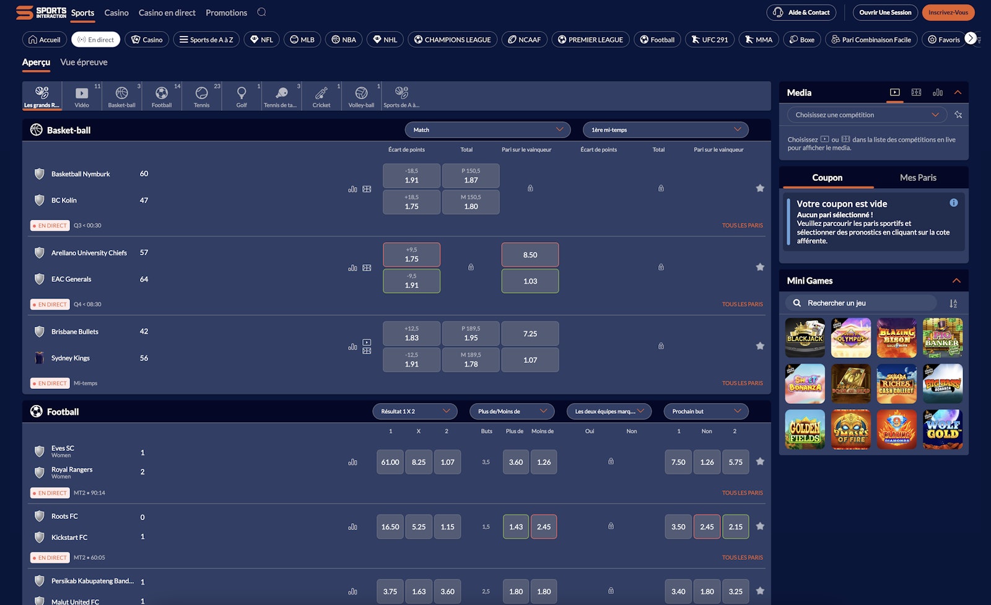
Task: Favourite the Roots FC vs Kickstart FC match
Action: coord(760,526)
